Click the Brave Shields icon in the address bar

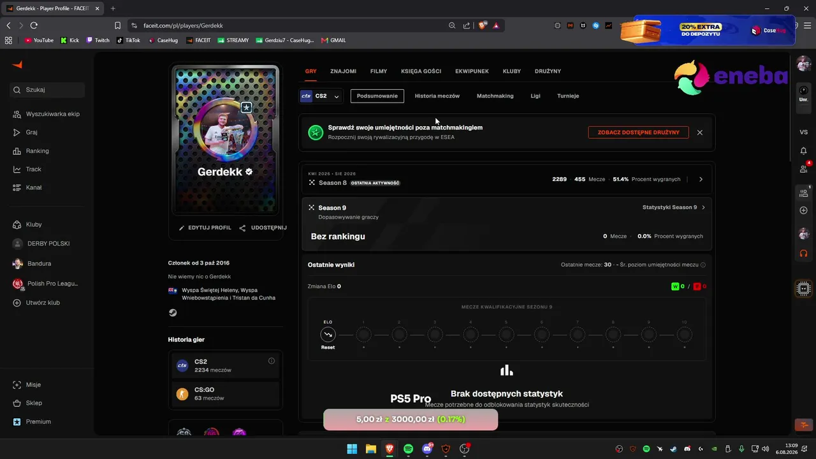point(483,25)
